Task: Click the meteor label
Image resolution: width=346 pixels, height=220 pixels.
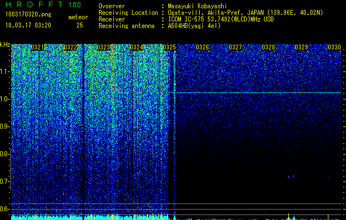Action: click(78, 17)
